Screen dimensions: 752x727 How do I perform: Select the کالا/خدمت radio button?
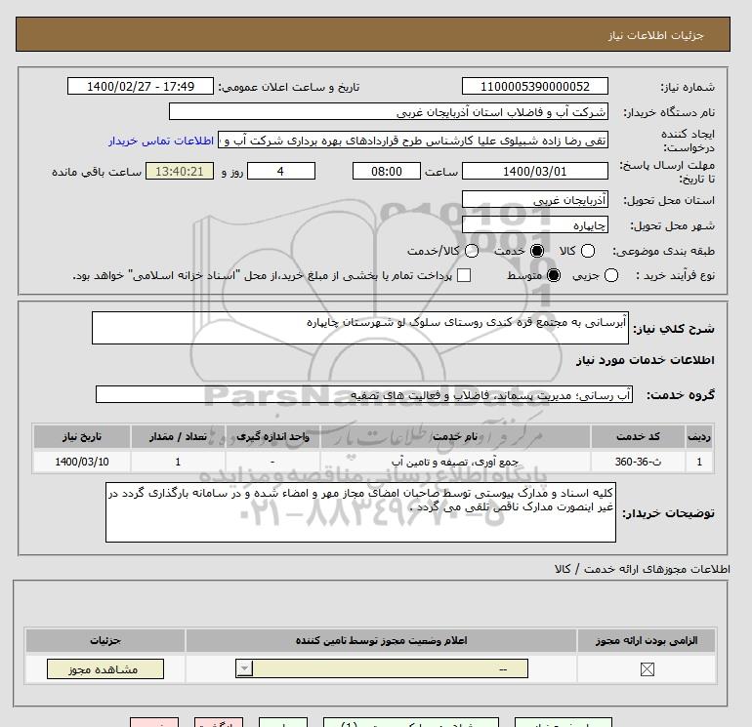point(472,251)
